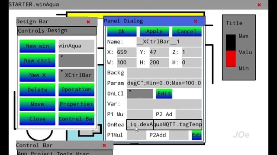Click the Move button
Image resolution: width=277 pixels, height=155 pixels.
(x=38, y=104)
